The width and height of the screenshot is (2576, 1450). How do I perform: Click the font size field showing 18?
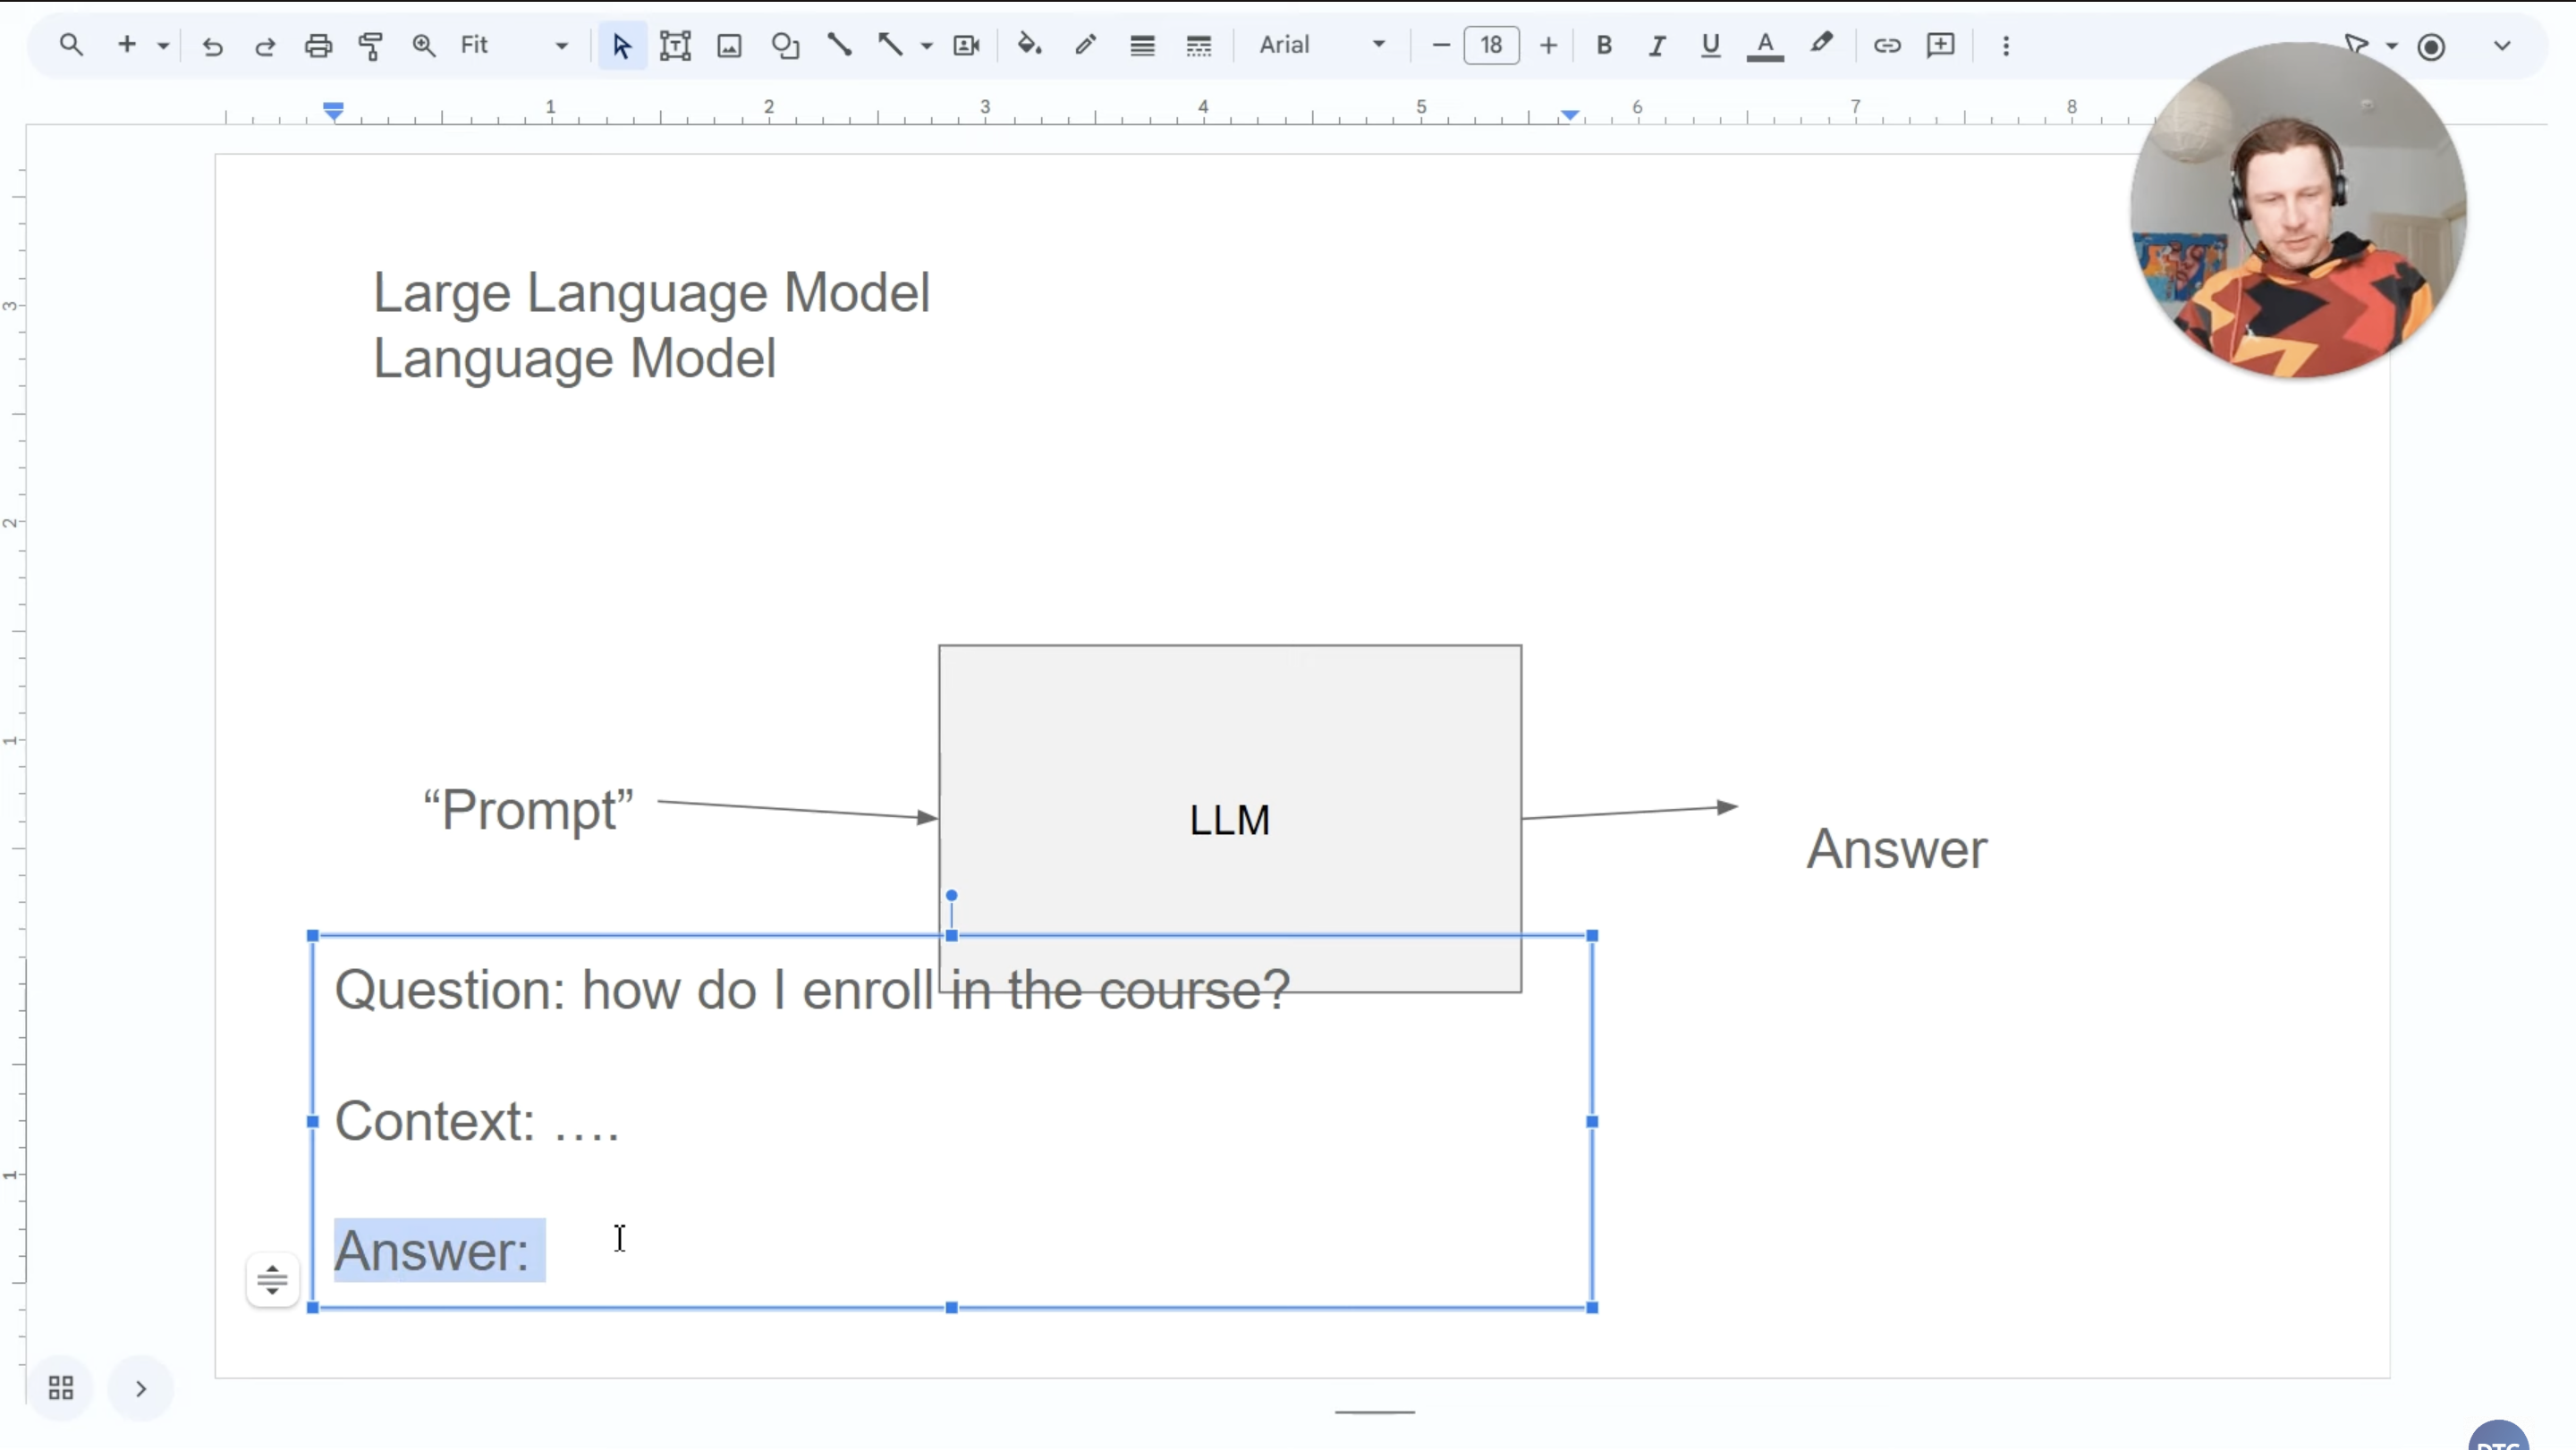pos(1491,46)
